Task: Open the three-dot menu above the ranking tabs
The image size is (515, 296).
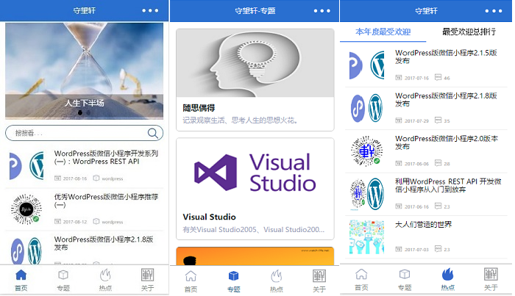Action: coord(493,11)
